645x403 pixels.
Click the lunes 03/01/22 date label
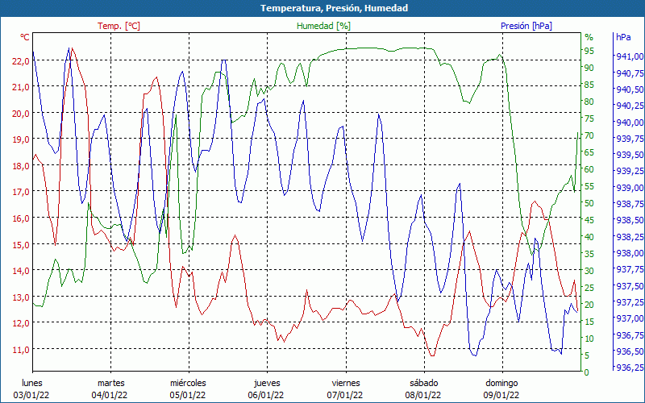31,389
